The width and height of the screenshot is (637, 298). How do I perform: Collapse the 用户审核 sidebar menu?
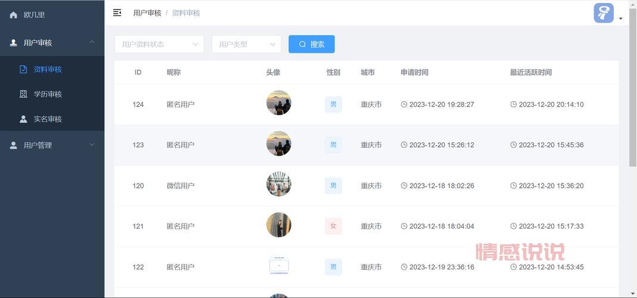coord(52,43)
